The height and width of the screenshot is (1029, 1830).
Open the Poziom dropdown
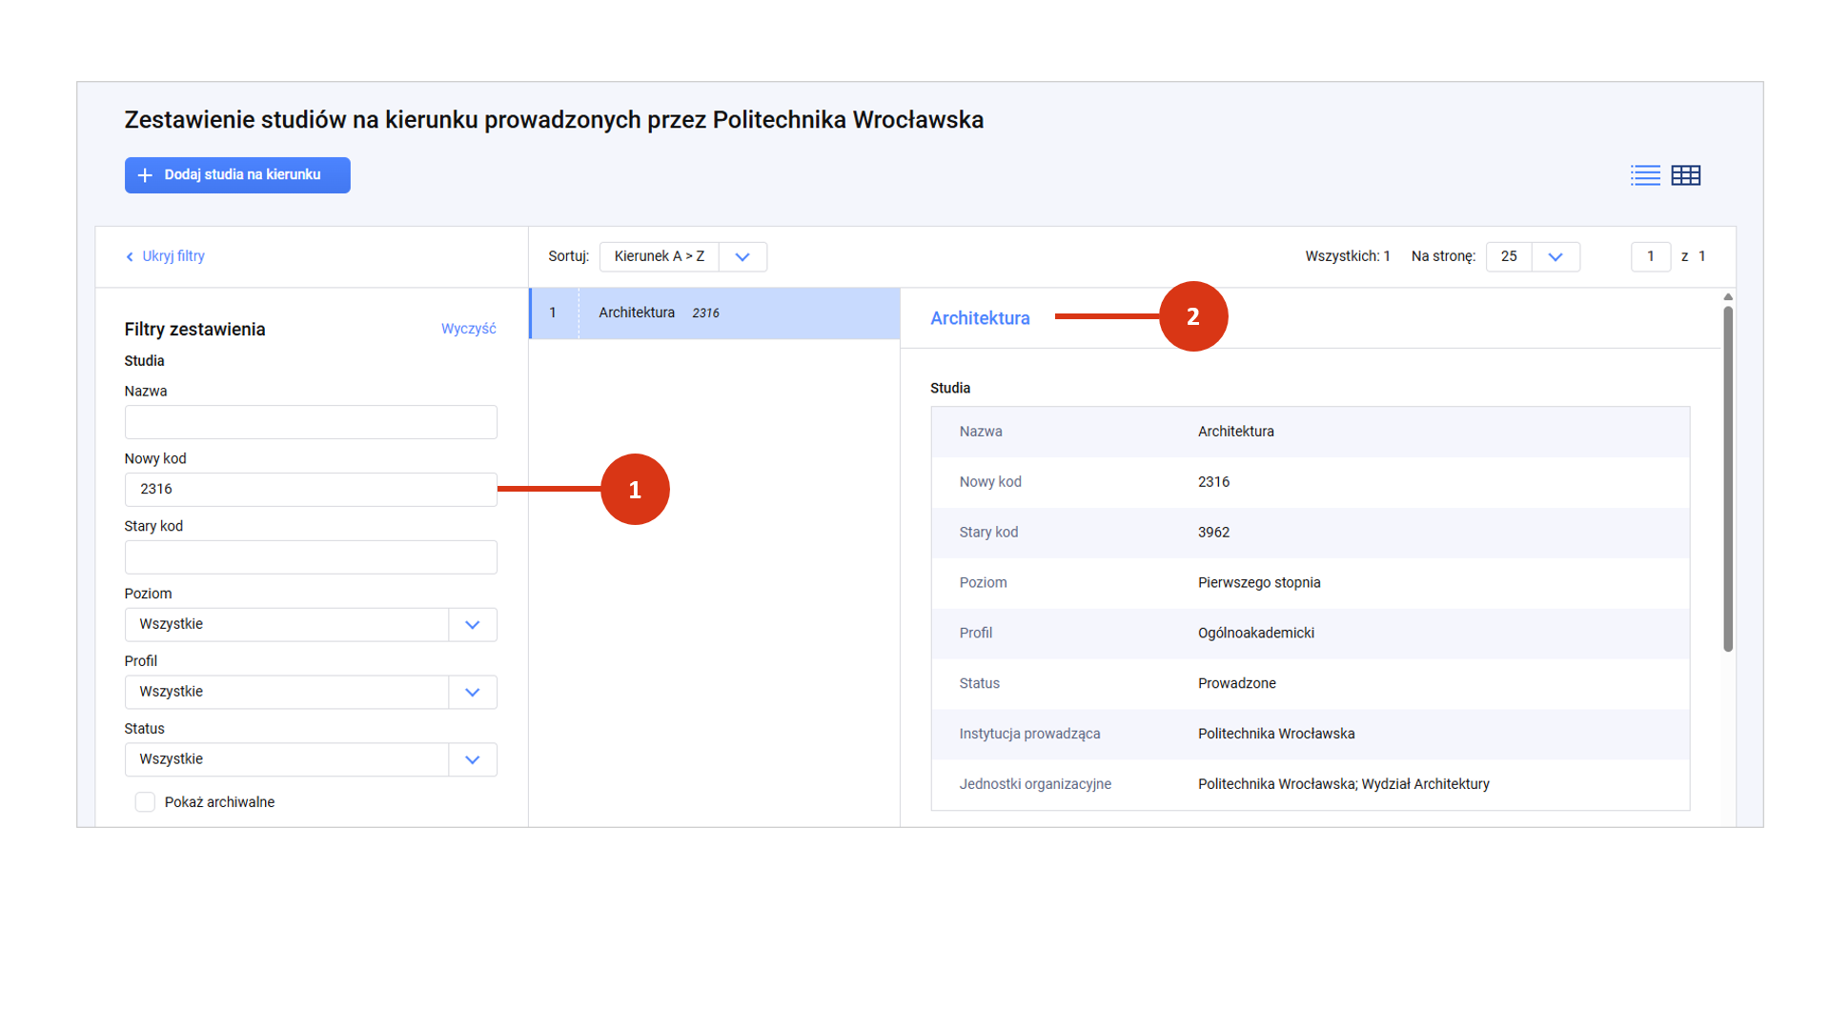(311, 625)
